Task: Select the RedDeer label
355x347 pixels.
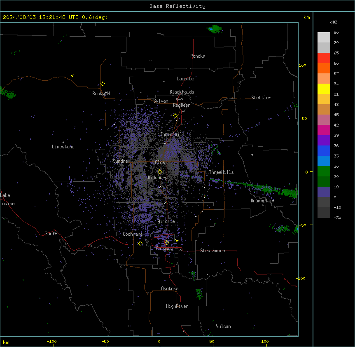Action: point(181,105)
